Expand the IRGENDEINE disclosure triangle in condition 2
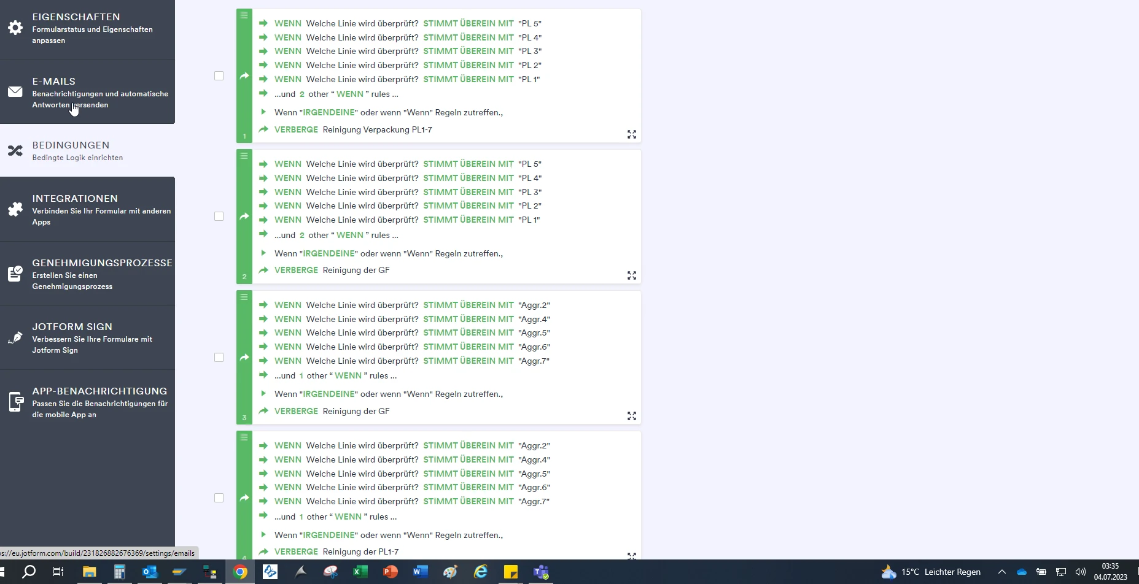This screenshot has height=584, width=1139. pyautogui.click(x=263, y=253)
